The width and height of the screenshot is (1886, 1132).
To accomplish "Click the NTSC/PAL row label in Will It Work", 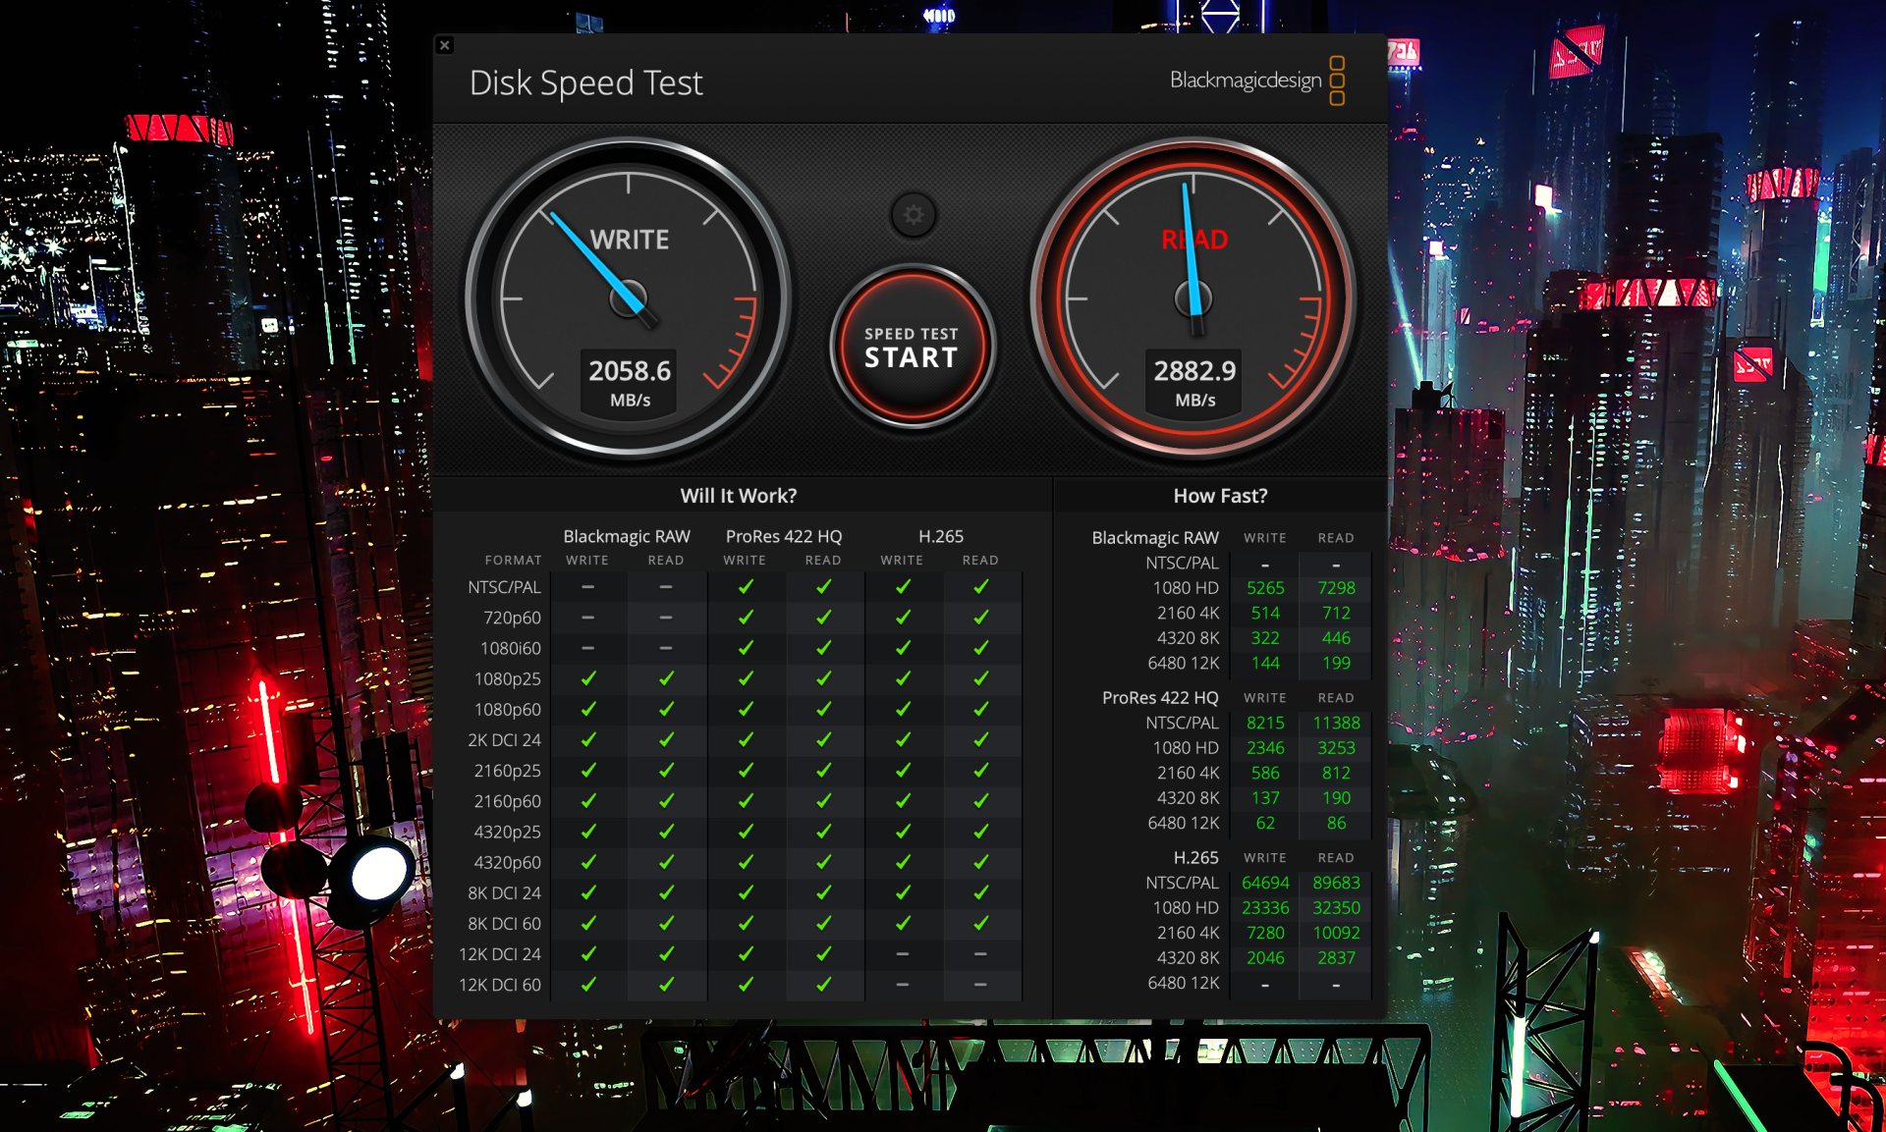I will (x=504, y=587).
